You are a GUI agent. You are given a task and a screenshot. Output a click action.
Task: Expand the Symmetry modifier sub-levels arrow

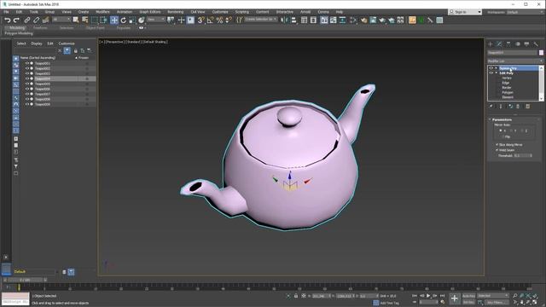click(497, 68)
